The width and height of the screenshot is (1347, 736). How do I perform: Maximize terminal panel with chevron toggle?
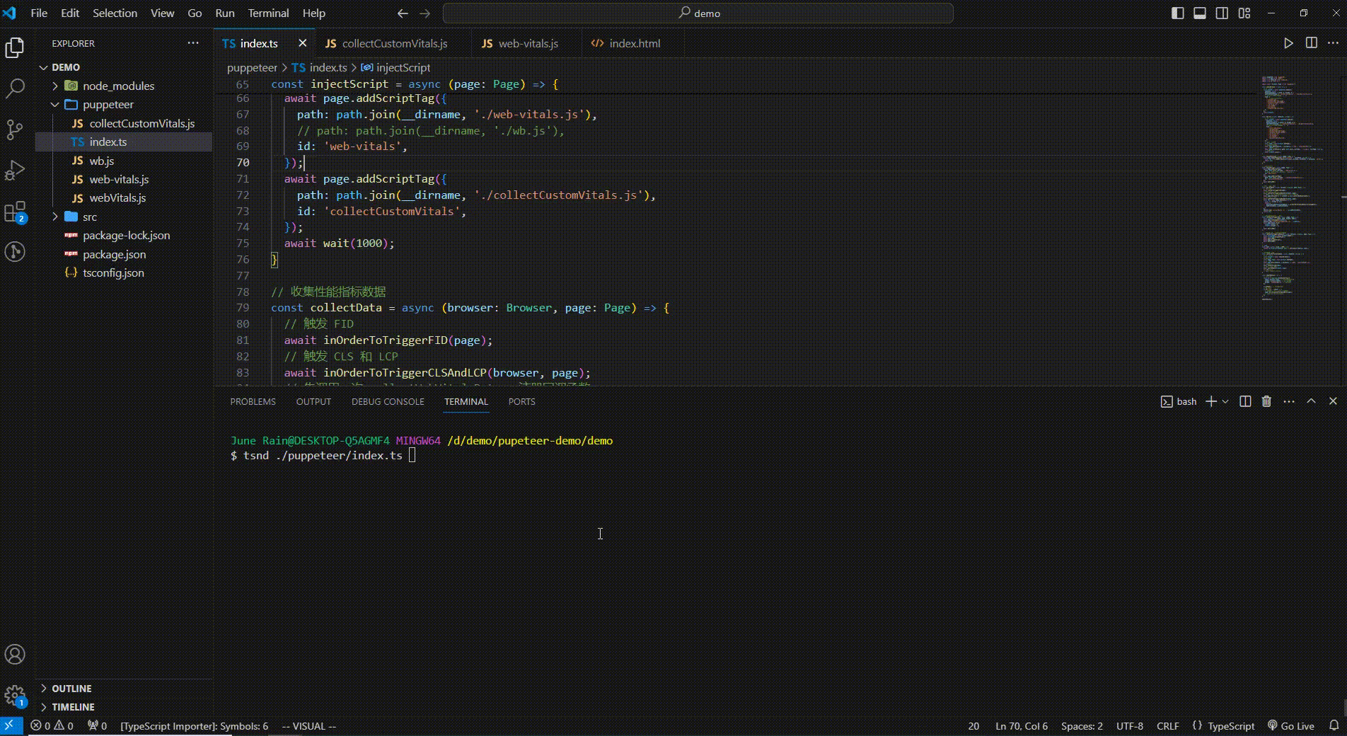[1310, 401]
